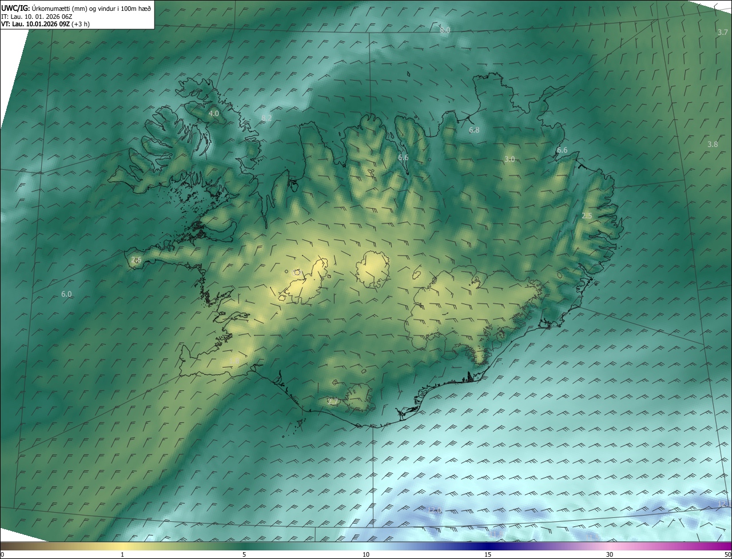The width and height of the screenshot is (732, 559).
Task: Click the 15 tick on the color scale
Action: 488,554
